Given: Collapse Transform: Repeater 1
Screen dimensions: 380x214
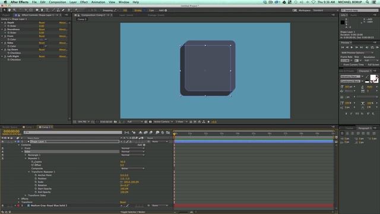Looking at the screenshot, I should pyautogui.click(x=29, y=172).
